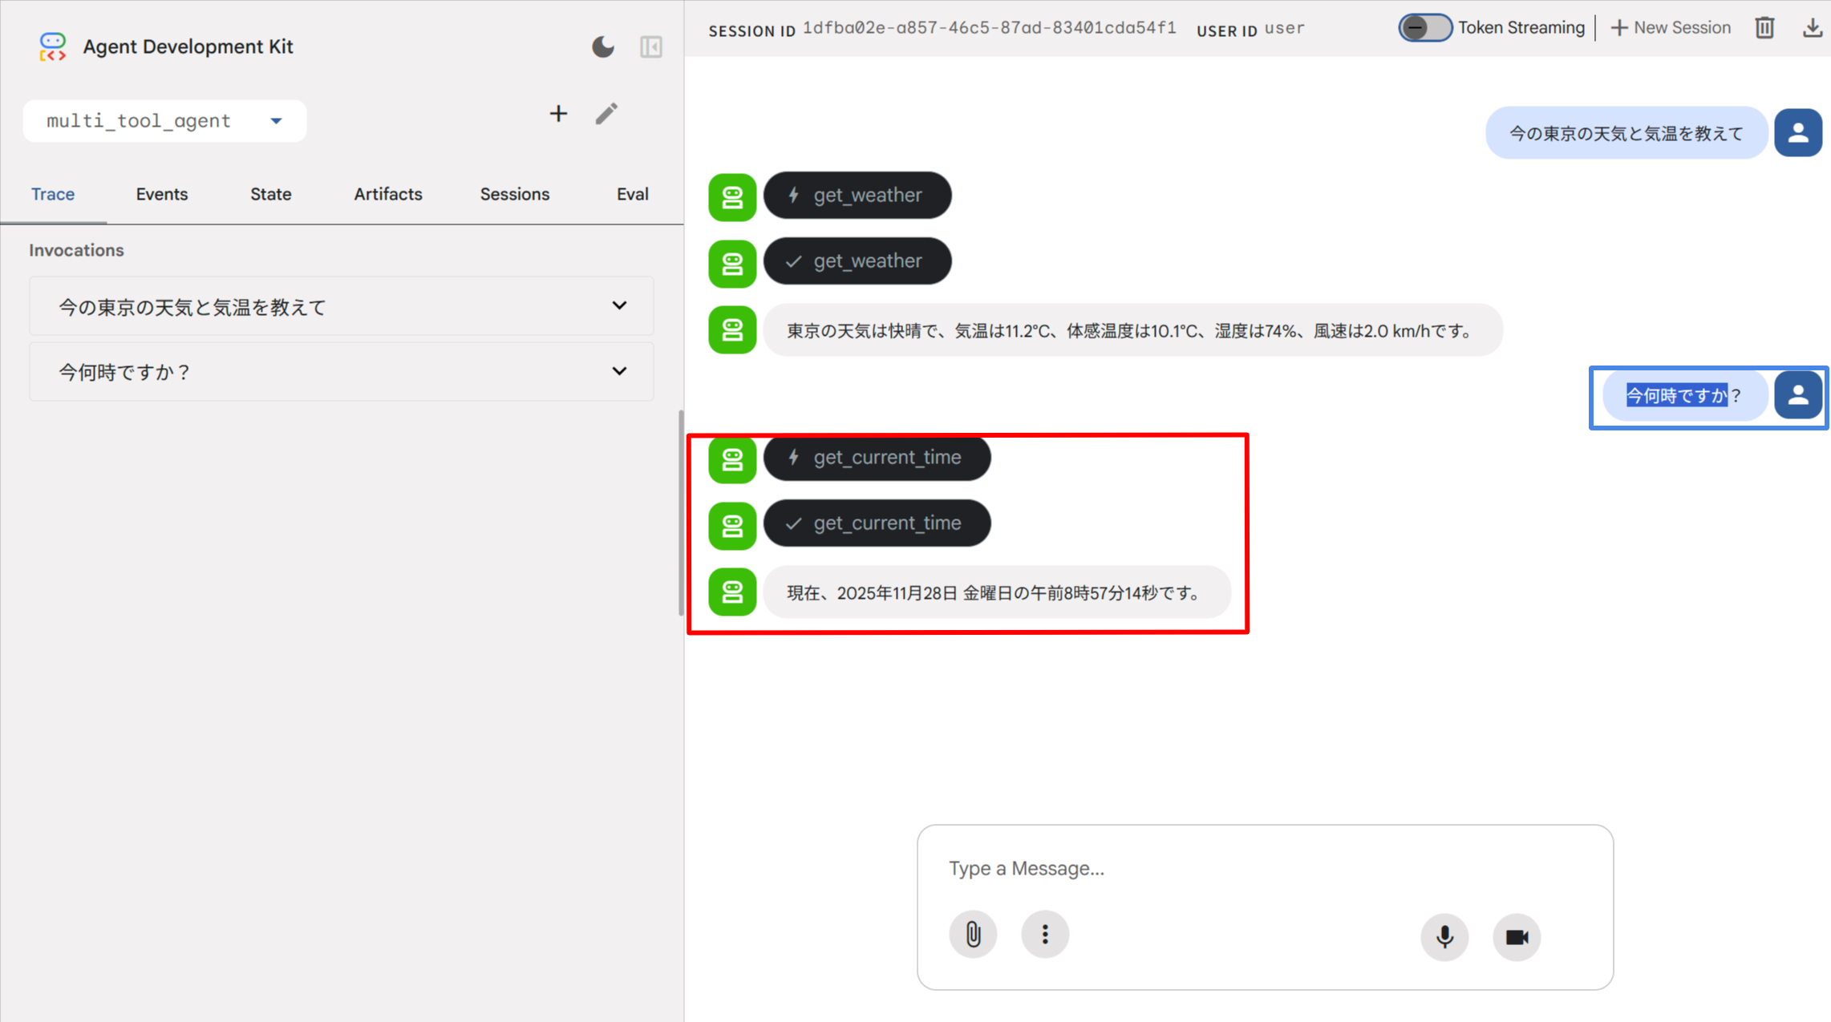Click the completed get_current_time chip
The image size is (1831, 1022).
click(877, 523)
